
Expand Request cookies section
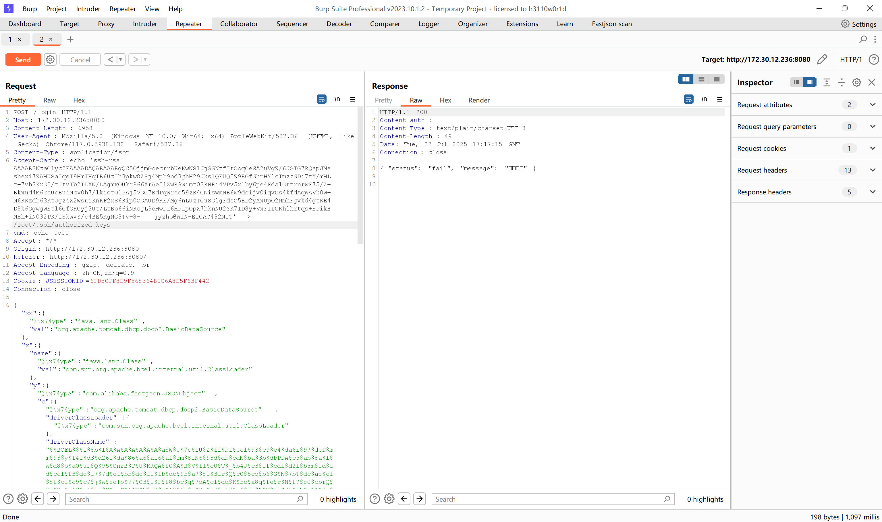coord(872,148)
